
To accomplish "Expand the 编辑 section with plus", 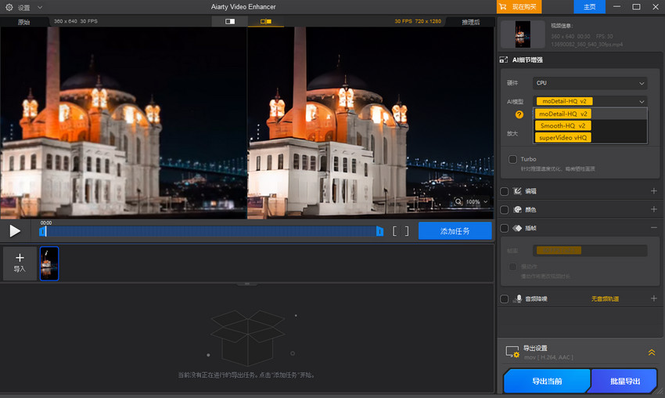I will coord(653,191).
